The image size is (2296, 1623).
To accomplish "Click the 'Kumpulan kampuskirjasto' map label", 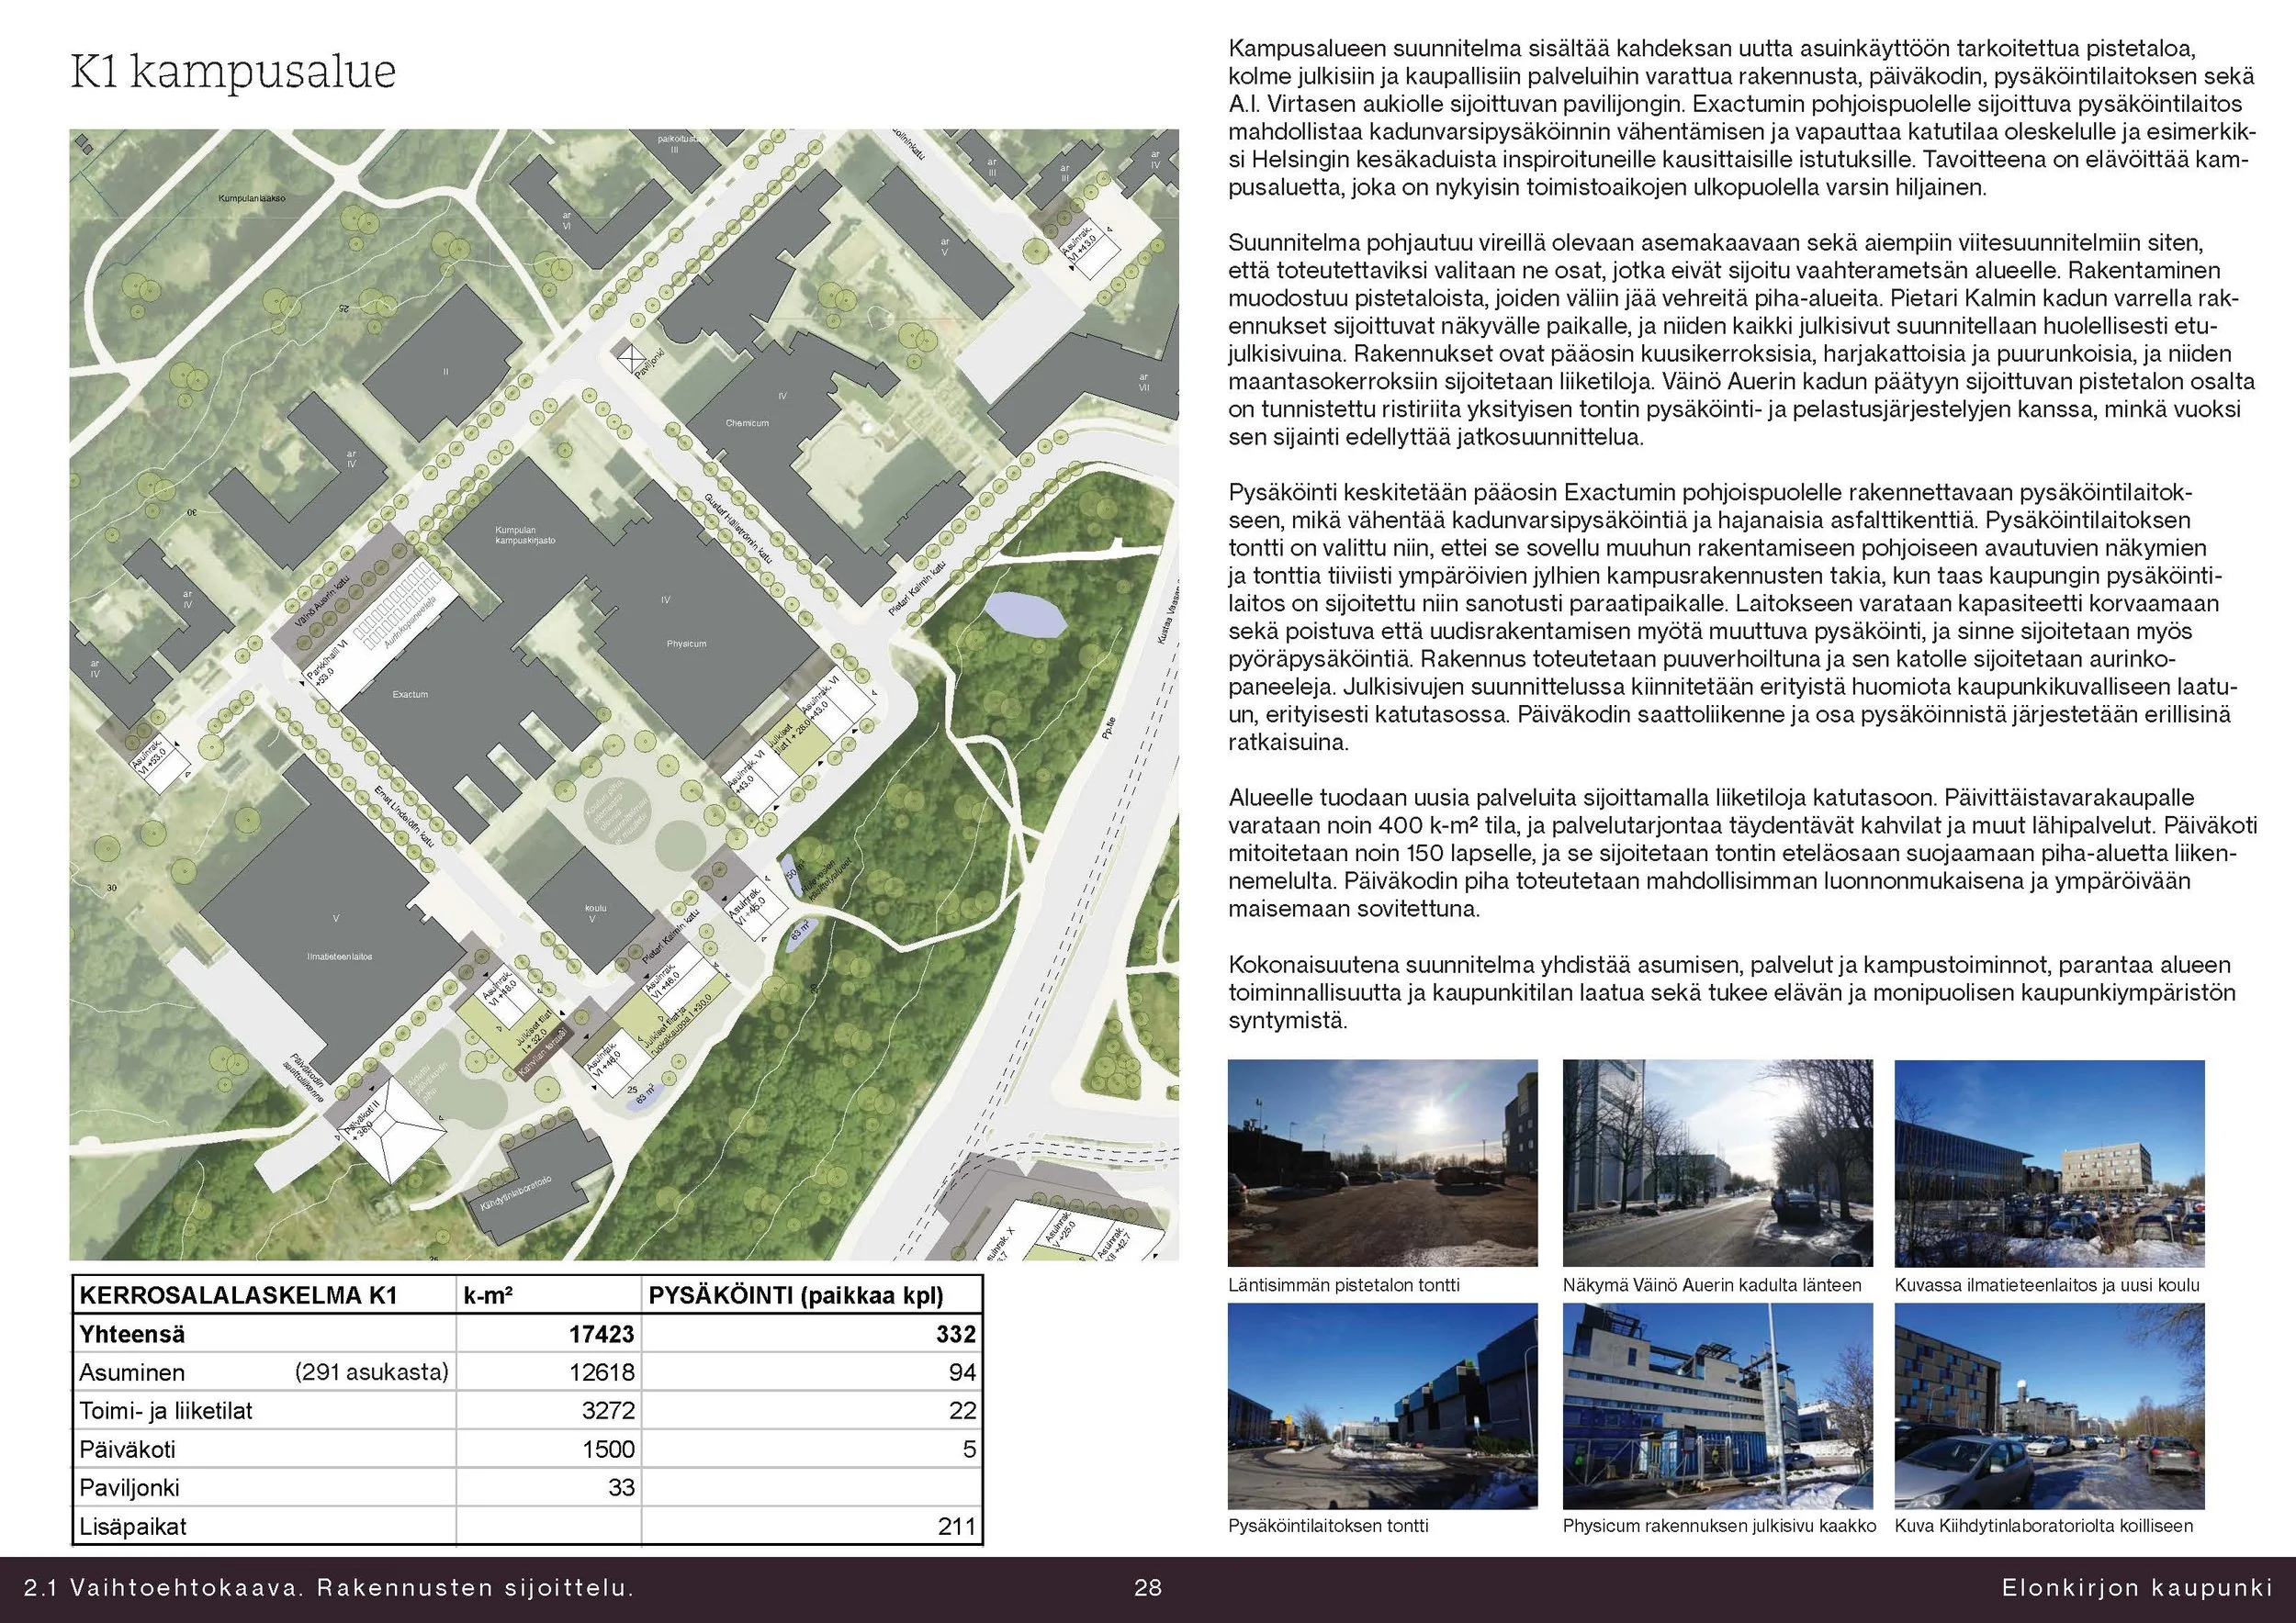I will [x=524, y=536].
